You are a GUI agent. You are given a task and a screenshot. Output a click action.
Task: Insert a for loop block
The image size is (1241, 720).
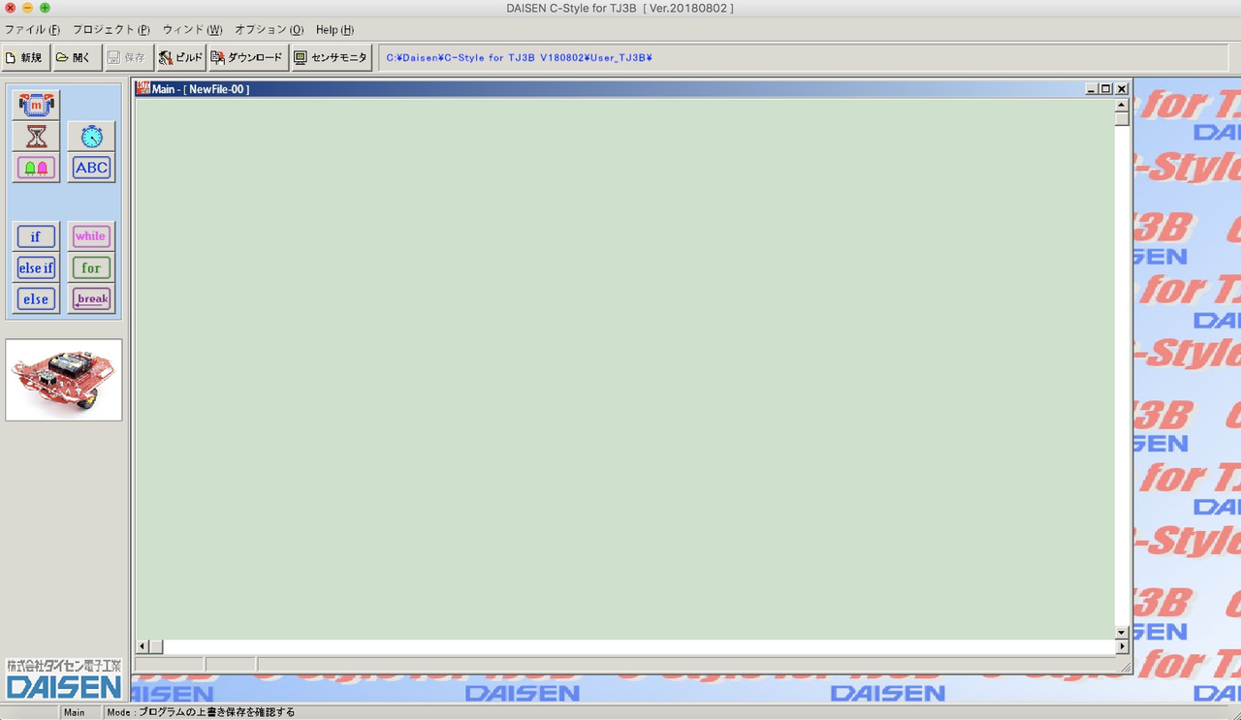[90, 267]
